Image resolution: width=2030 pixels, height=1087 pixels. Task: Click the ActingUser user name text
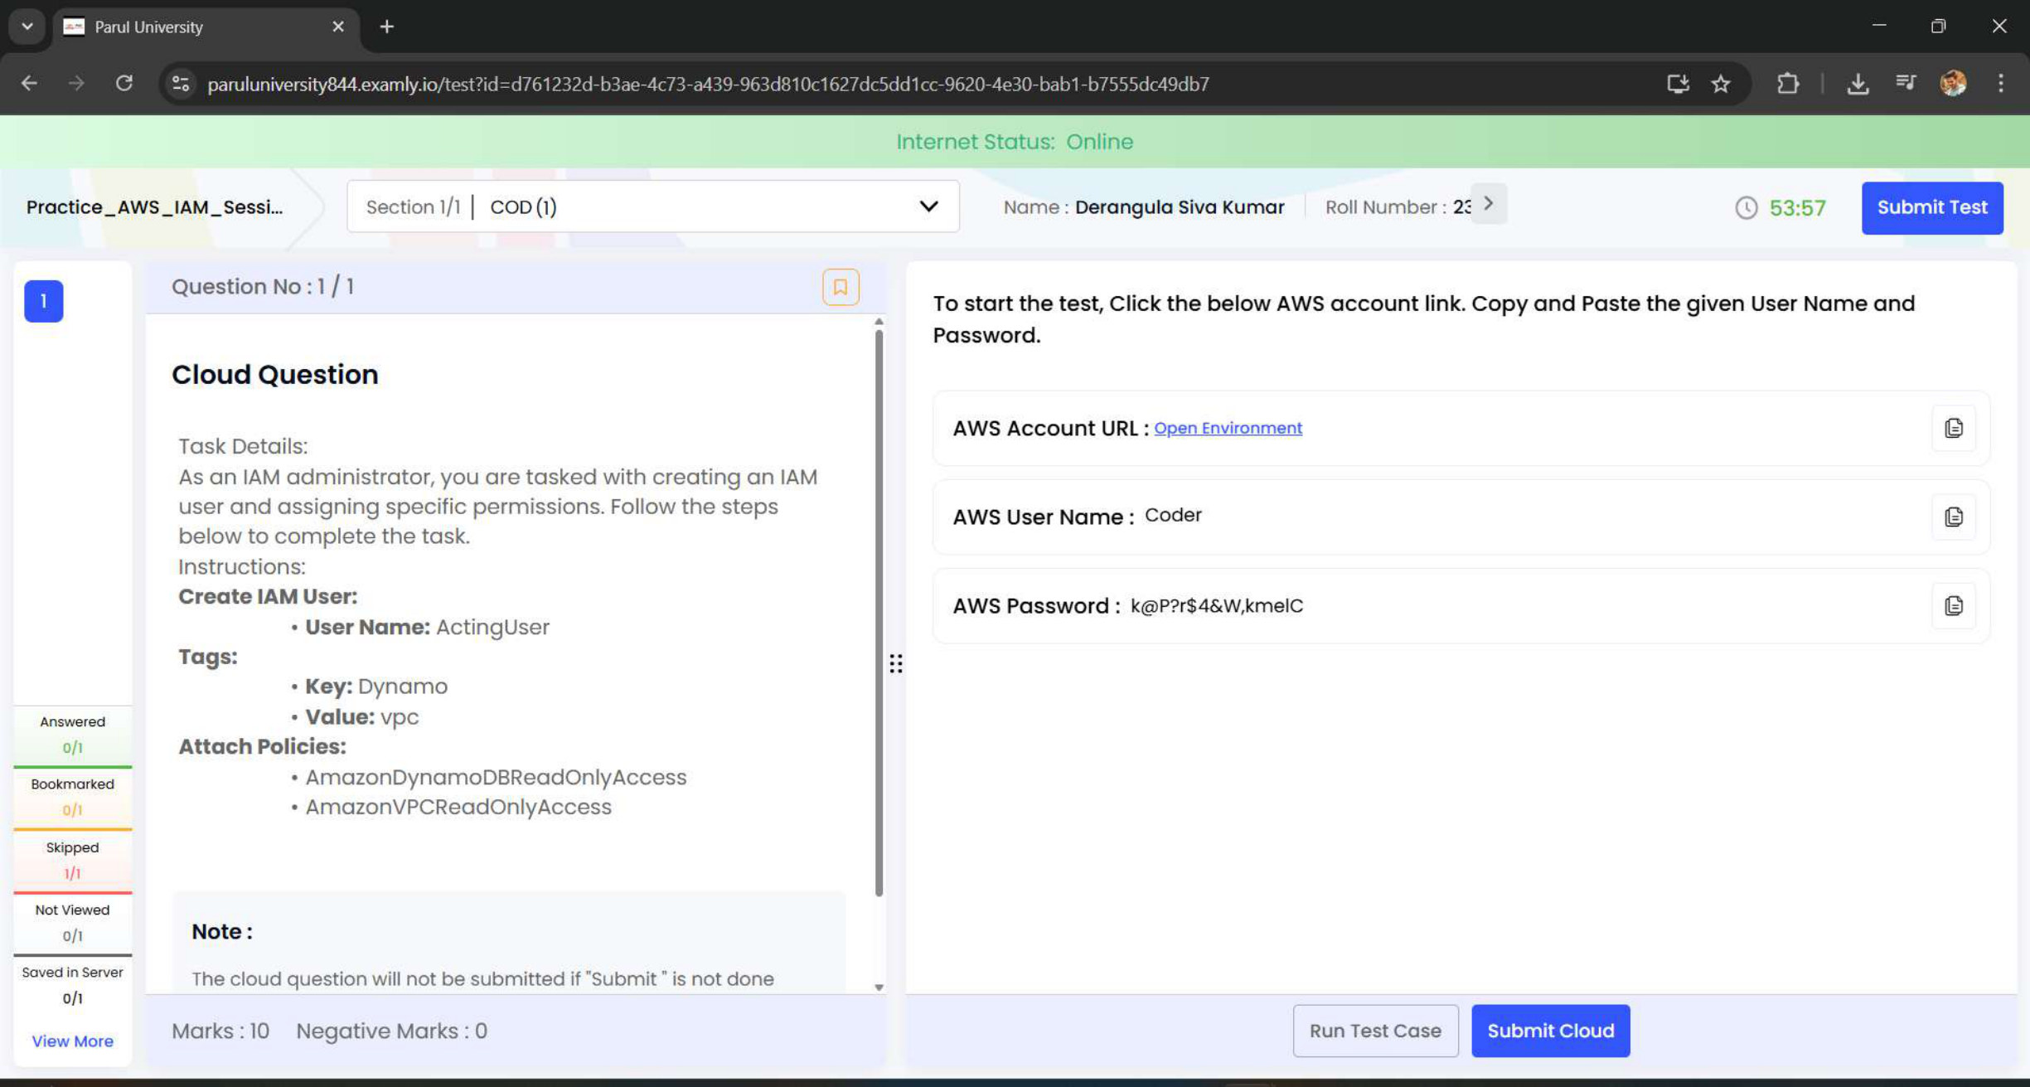click(492, 627)
